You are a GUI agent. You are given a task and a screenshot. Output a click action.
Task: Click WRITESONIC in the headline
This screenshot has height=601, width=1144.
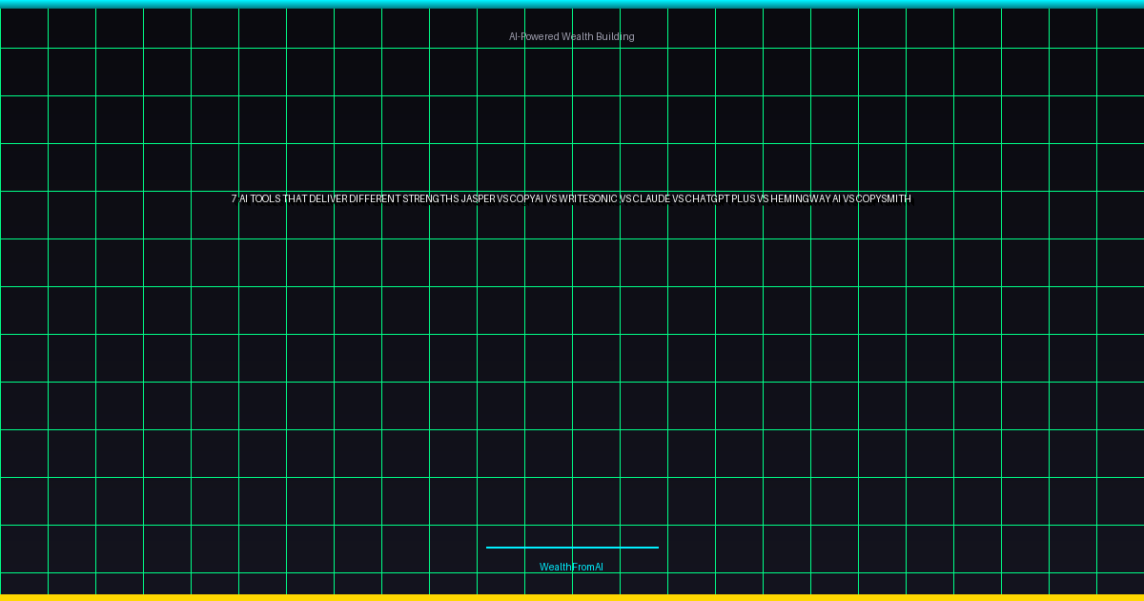click(588, 199)
